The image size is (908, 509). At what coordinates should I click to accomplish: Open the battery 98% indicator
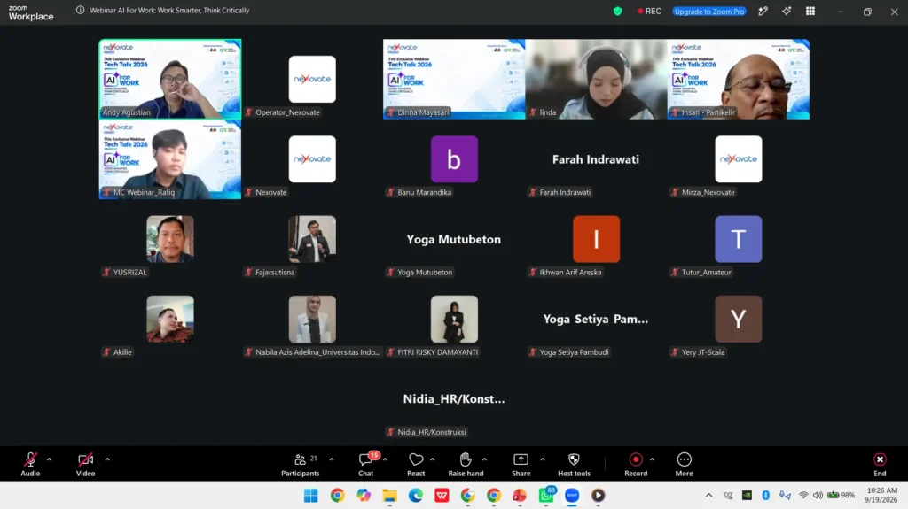coord(841,495)
